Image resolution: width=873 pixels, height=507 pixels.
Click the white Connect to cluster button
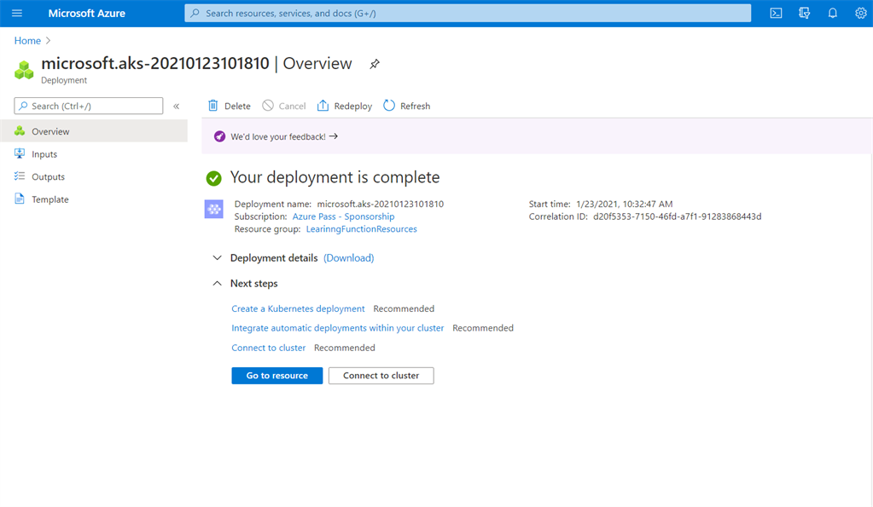(x=381, y=375)
